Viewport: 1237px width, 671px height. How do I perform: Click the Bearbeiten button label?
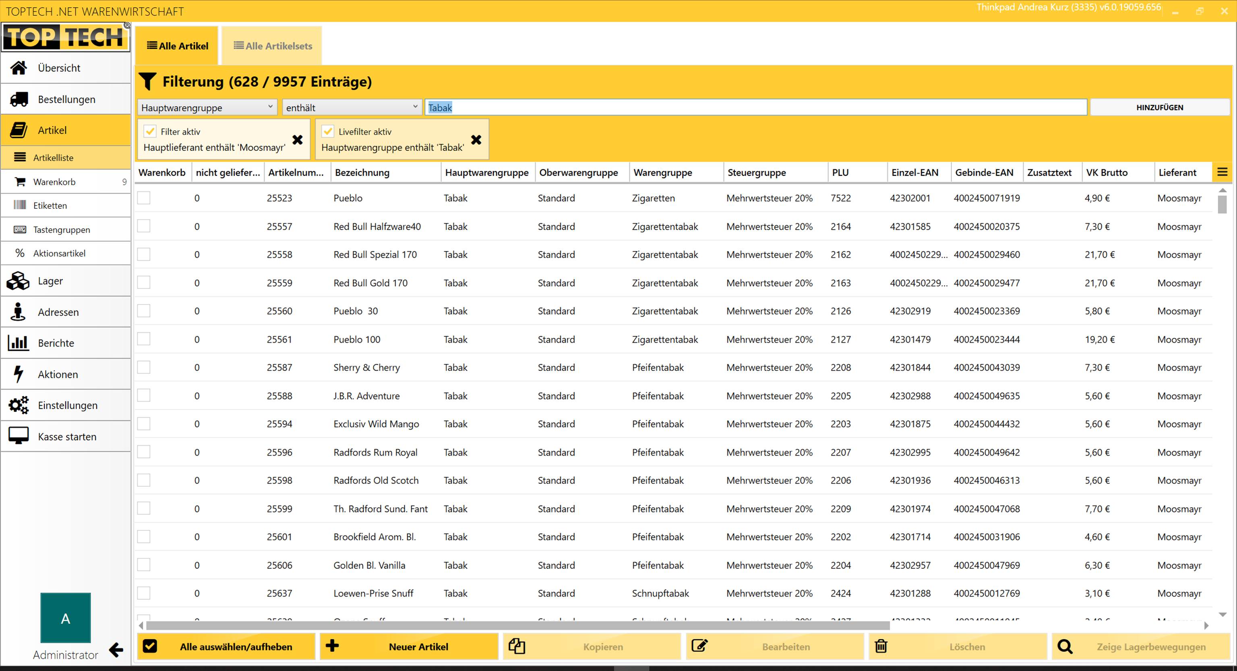[786, 646]
